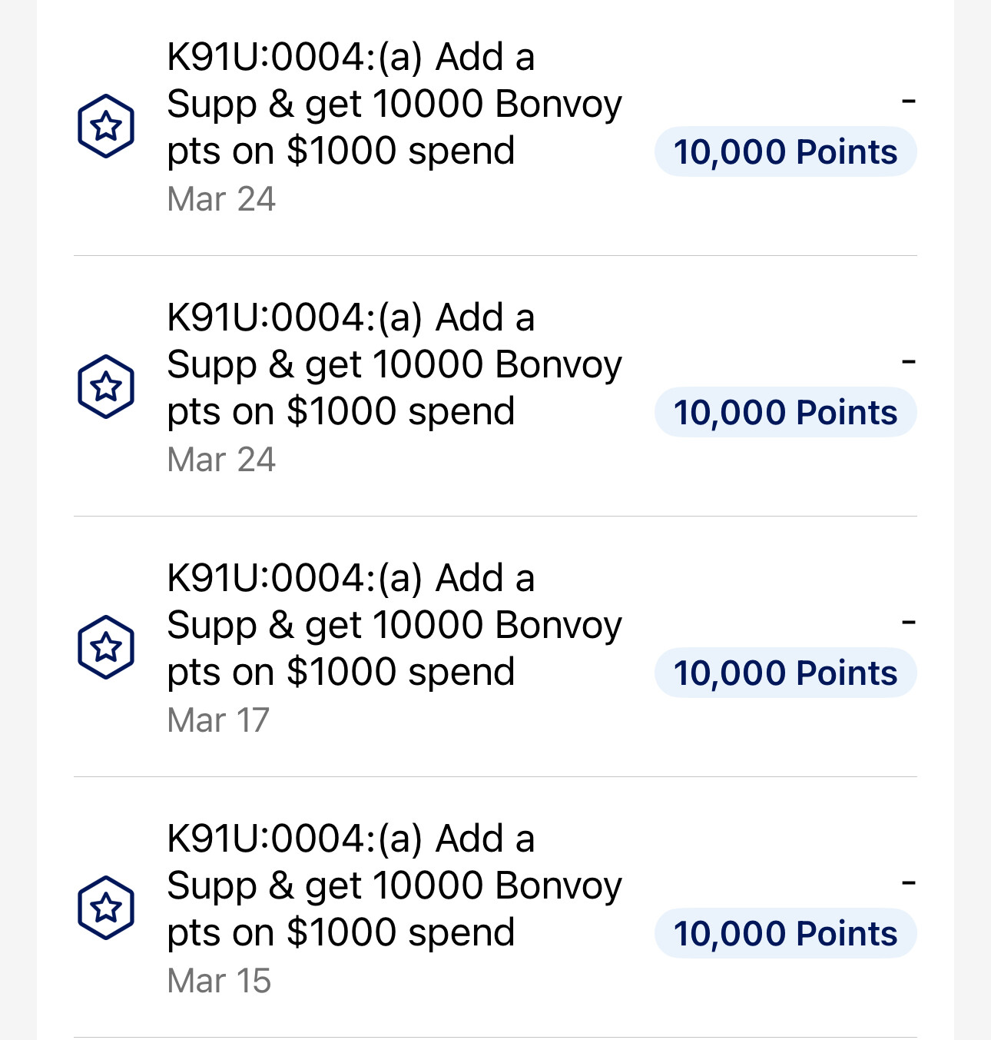Select the 10,000 Points badge for Mar 17
This screenshot has height=1040, width=991.
pyautogui.click(x=785, y=673)
